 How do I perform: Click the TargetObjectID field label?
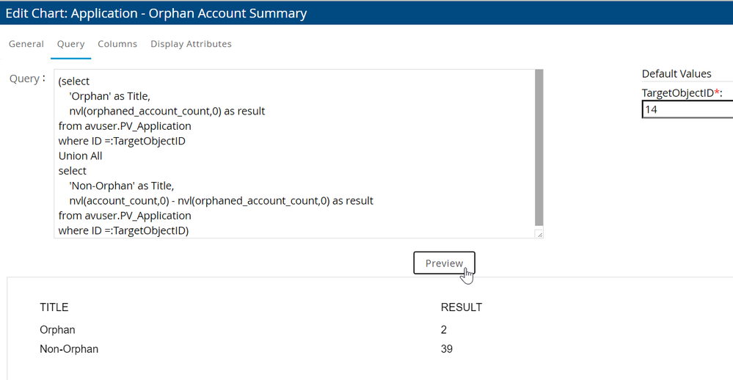[680, 93]
